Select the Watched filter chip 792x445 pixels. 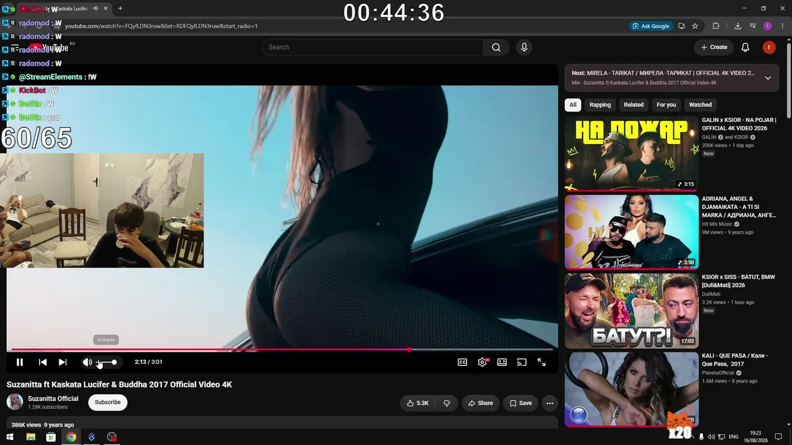point(700,105)
